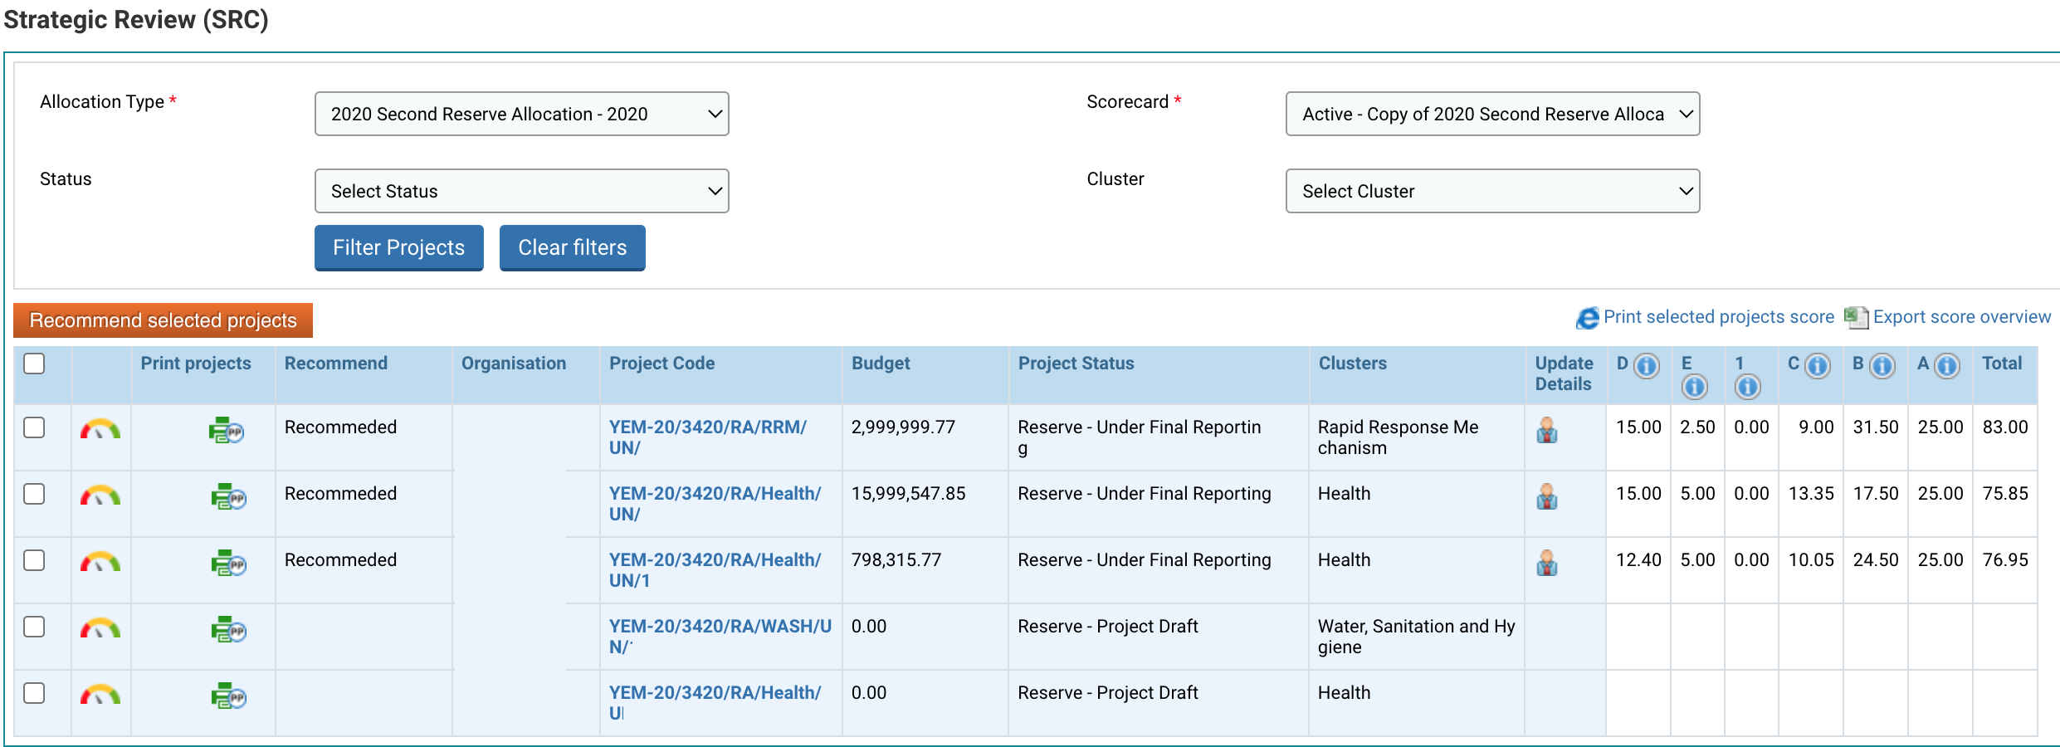Click total score 83.00
Viewport: 2060px width, 747px height.
pos(2005,427)
